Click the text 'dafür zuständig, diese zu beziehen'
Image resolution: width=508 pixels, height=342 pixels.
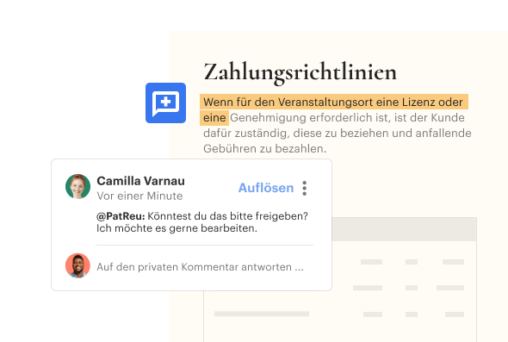pos(294,134)
